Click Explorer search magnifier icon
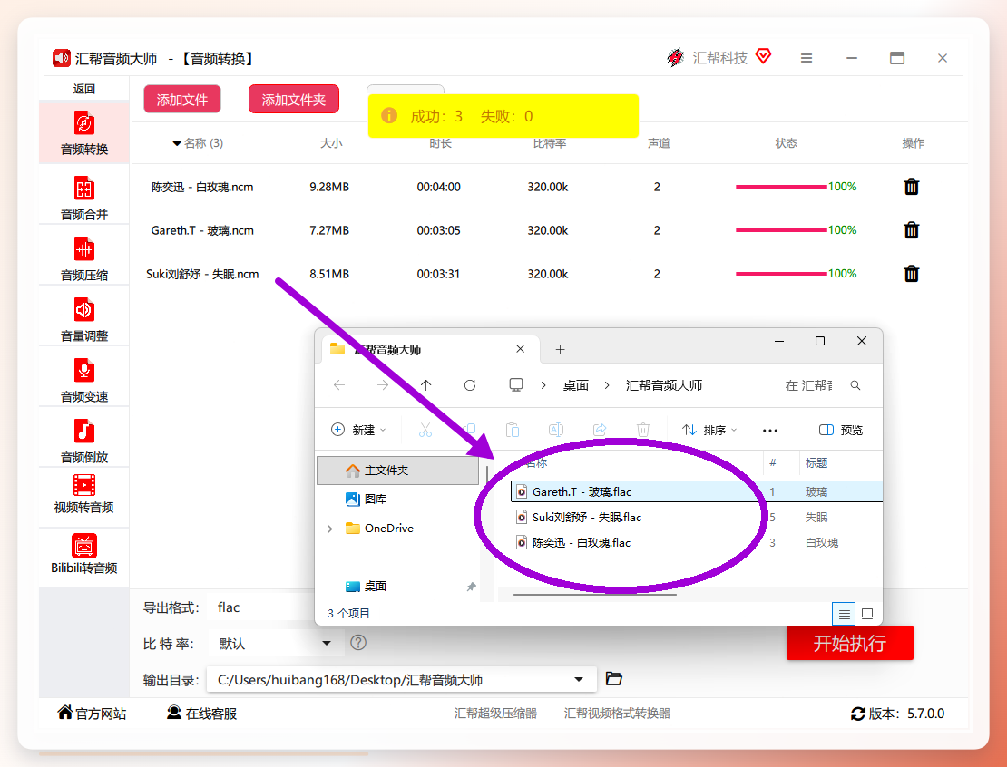1007x767 pixels. pyautogui.click(x=855, y=385)
